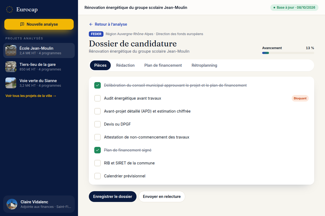Select Tiers-lieu de la gare project title

pos(37,65)
